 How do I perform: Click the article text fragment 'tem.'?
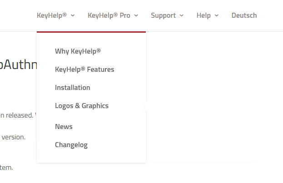point(7,168)
